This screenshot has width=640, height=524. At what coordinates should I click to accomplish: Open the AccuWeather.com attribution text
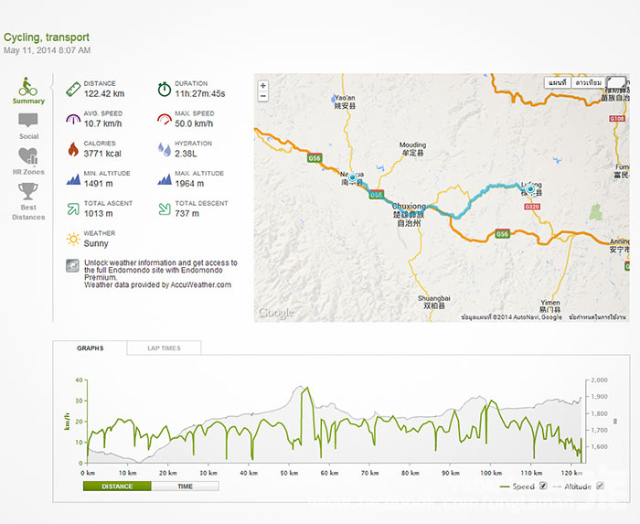coord(157,284)
